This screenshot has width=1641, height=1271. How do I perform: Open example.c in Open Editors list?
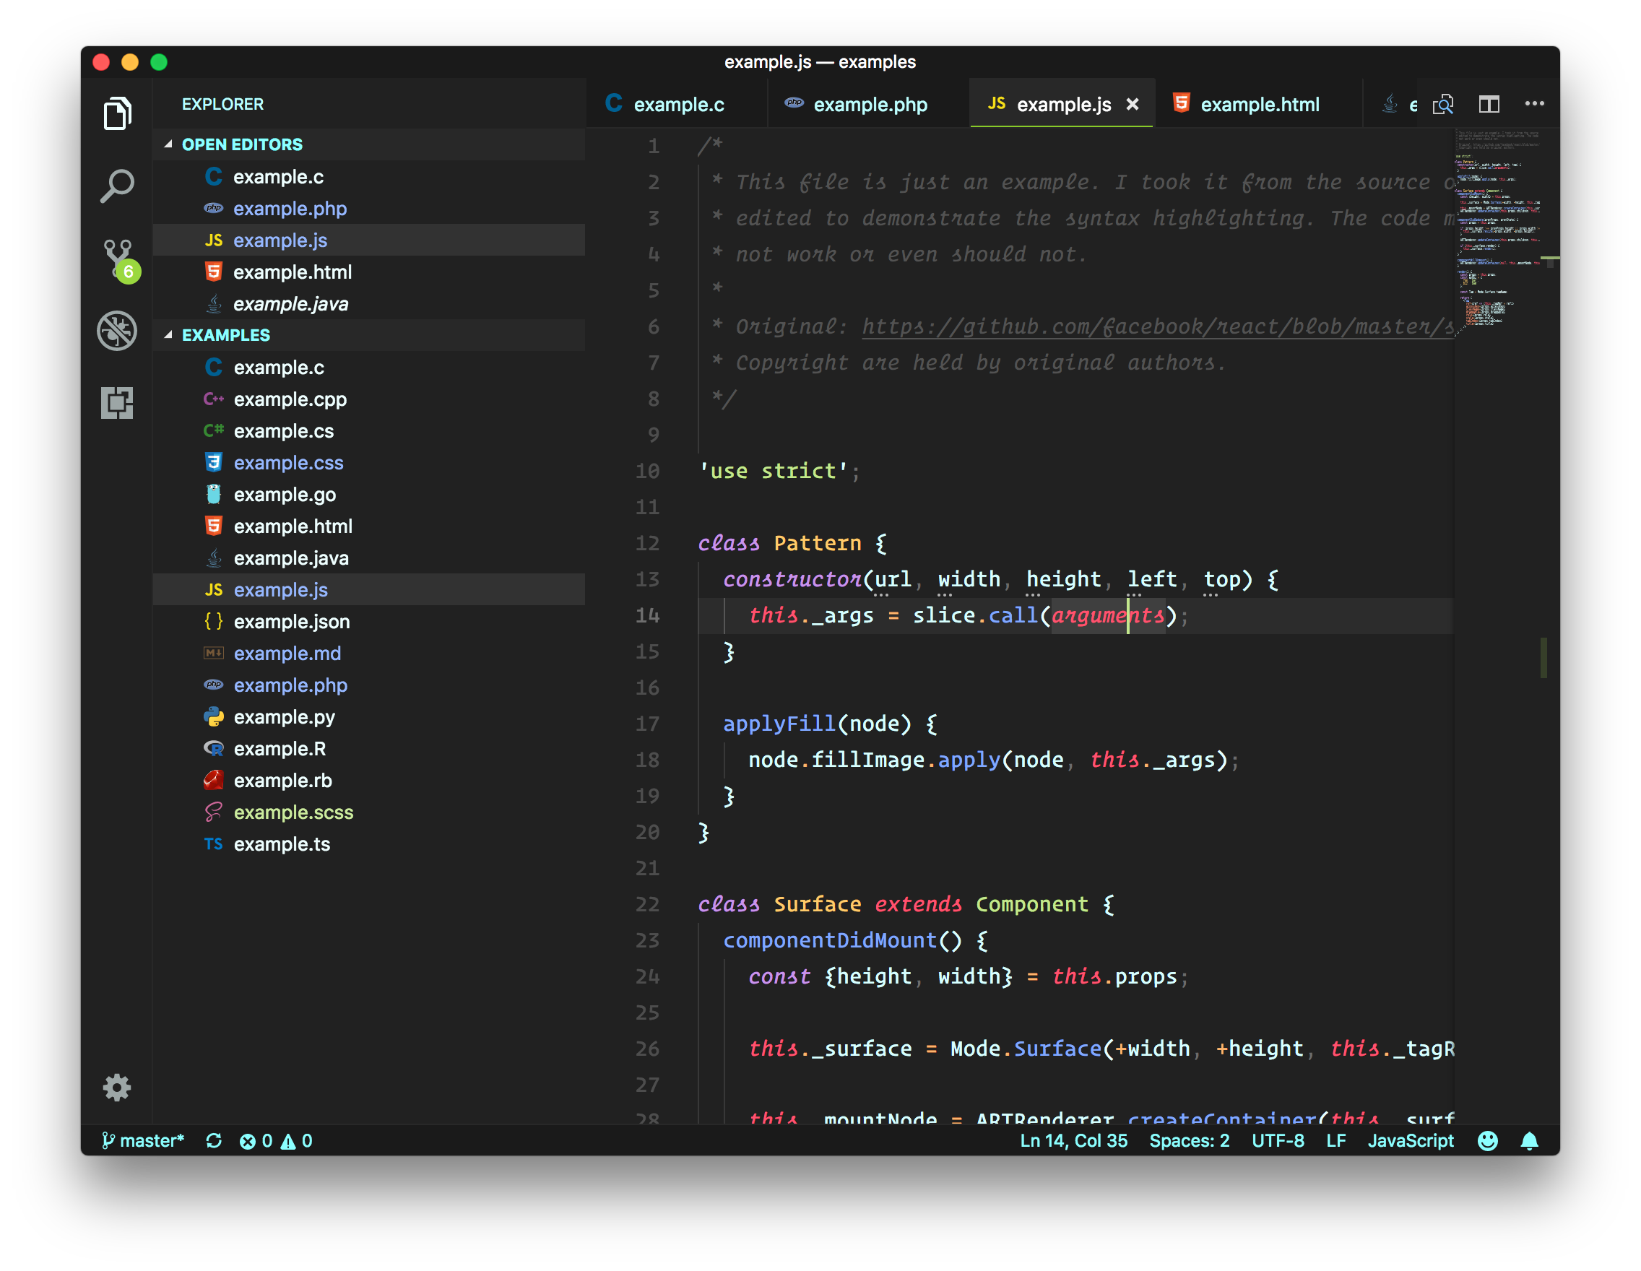[x=368, y=176]
